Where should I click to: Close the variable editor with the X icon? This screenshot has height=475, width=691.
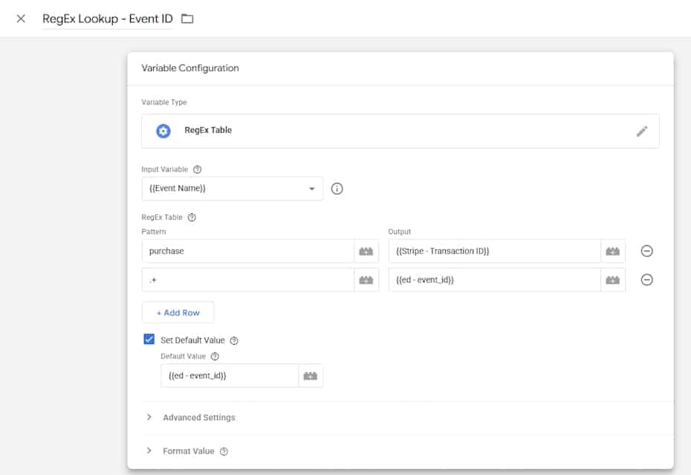21,19
